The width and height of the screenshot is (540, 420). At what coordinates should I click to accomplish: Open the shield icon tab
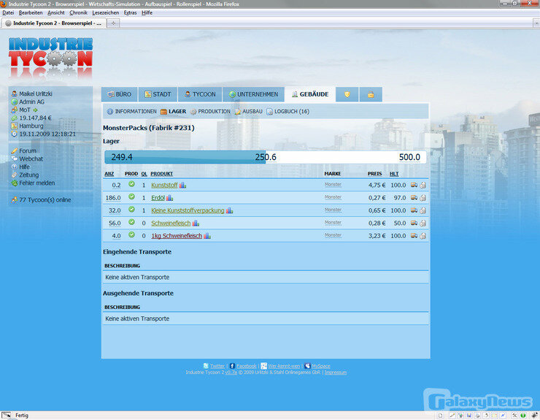click(x=347, y=94)
